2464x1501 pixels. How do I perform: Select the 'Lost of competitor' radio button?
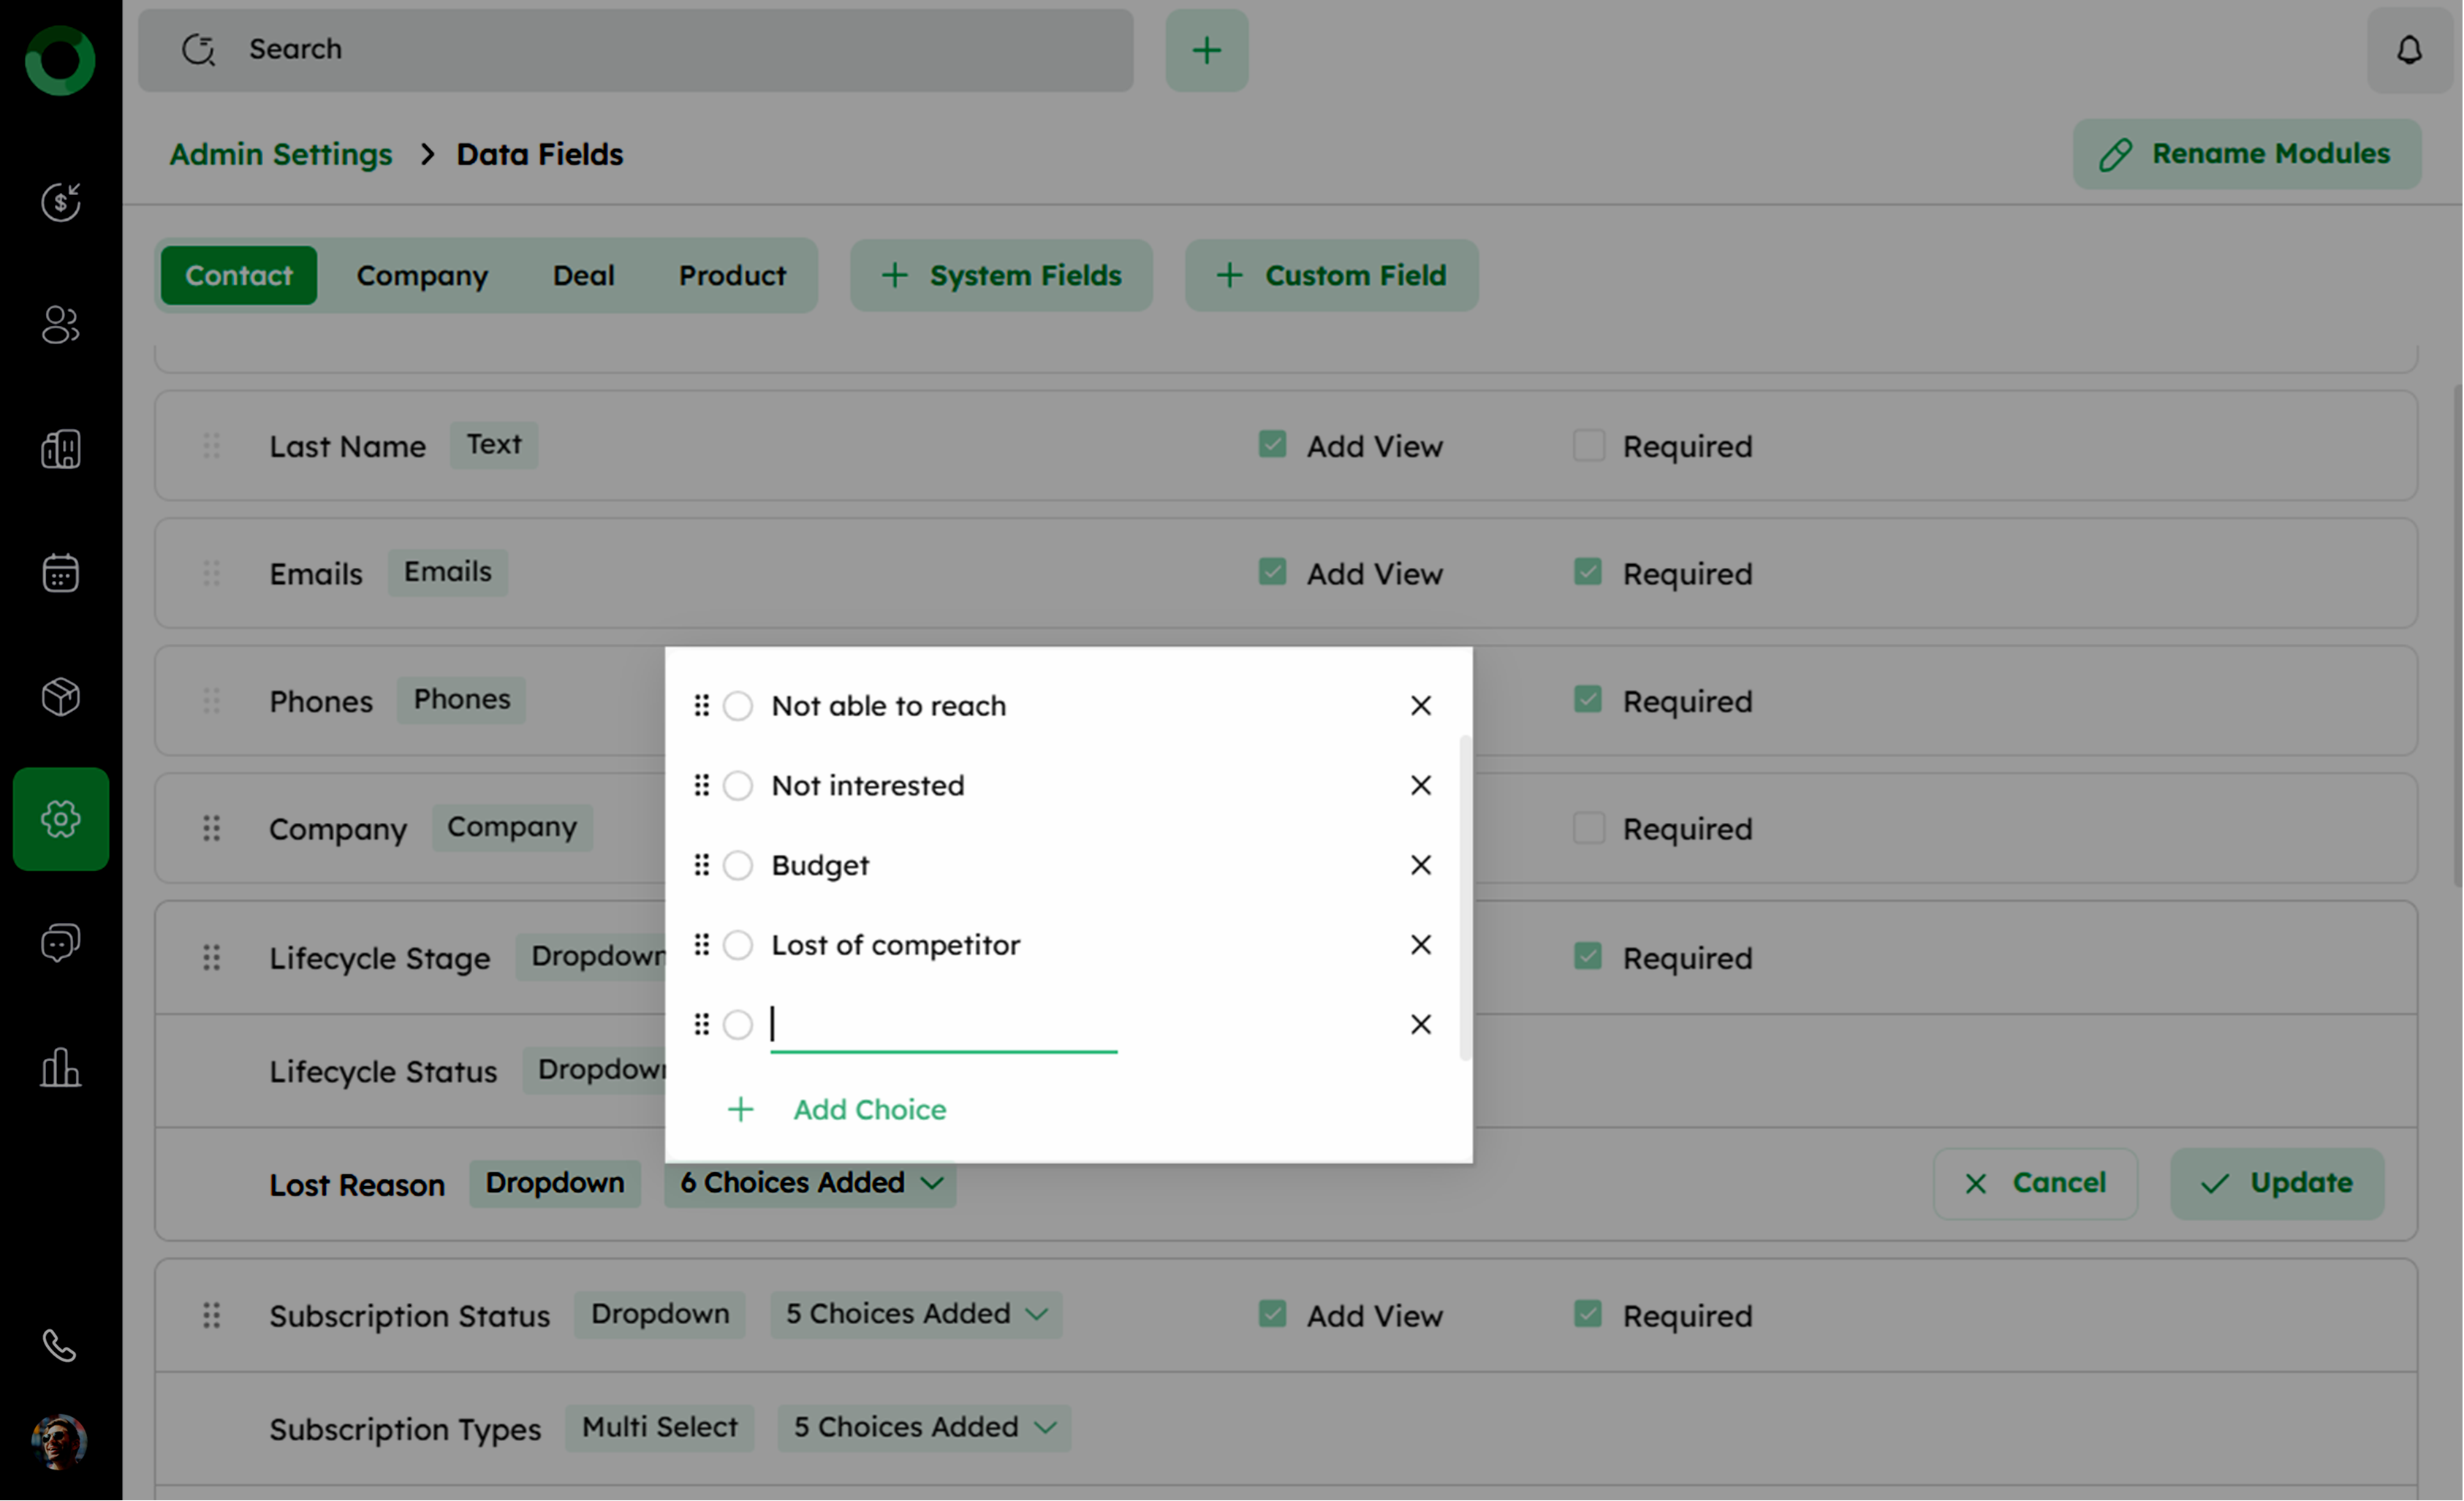[738, 945]
